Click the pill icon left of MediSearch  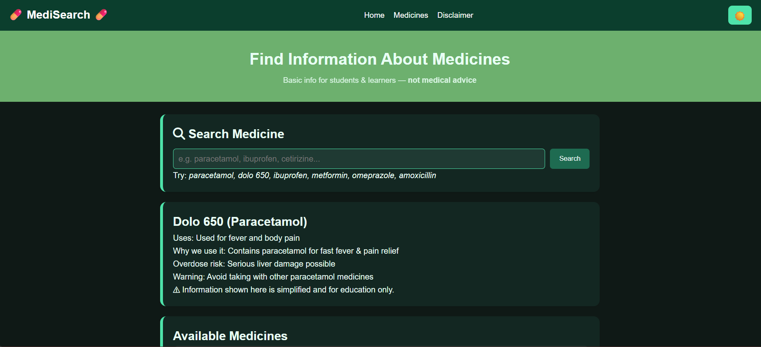click(16, 15)
